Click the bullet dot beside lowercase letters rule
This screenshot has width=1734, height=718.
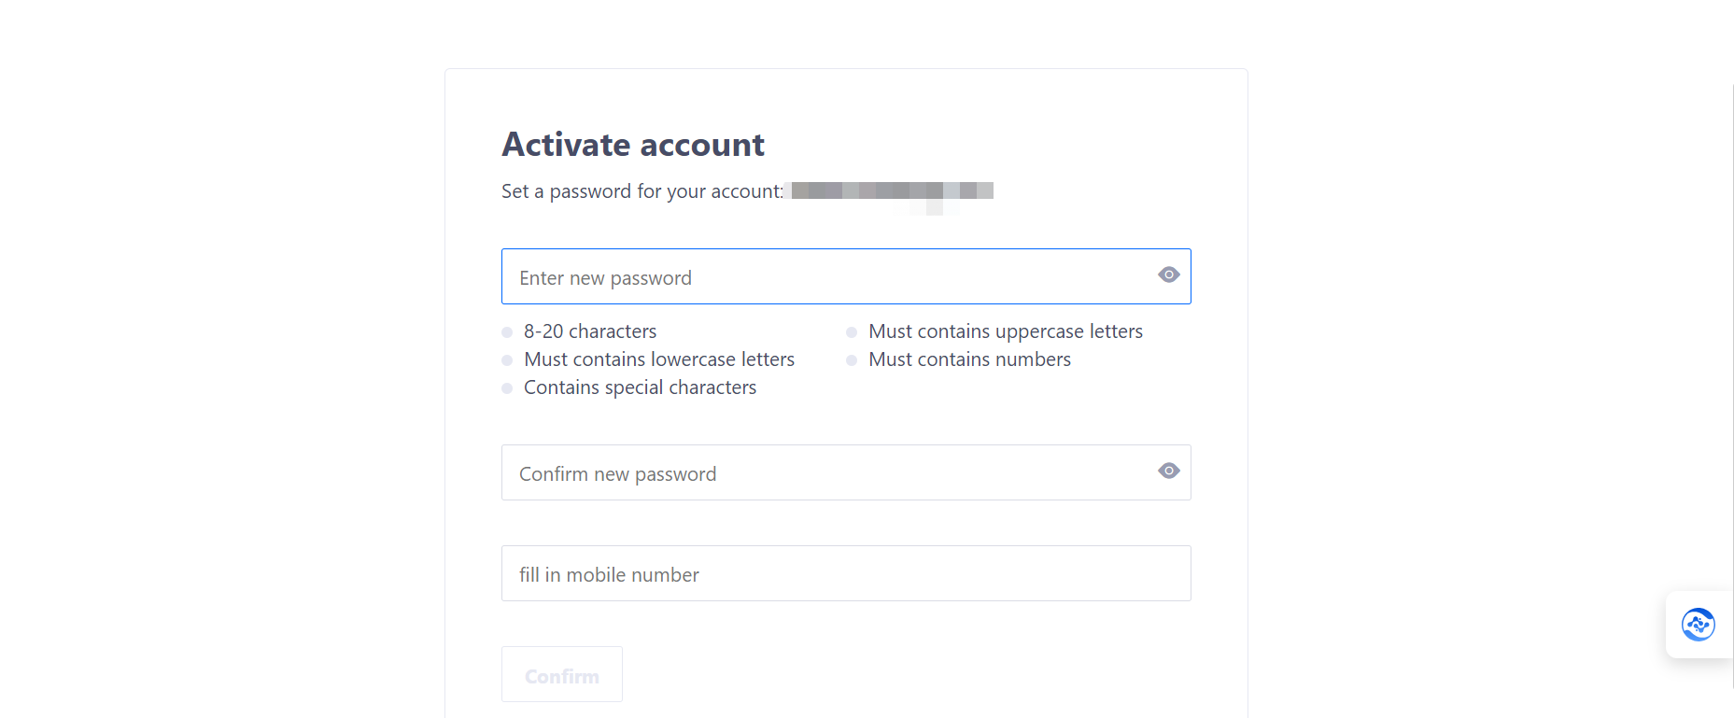pyautogui.click(x=507, y=360)
